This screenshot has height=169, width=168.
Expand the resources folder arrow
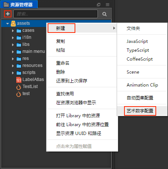[13, 66]
